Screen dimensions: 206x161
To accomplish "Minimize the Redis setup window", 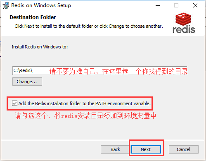I will tap(158, 5).
